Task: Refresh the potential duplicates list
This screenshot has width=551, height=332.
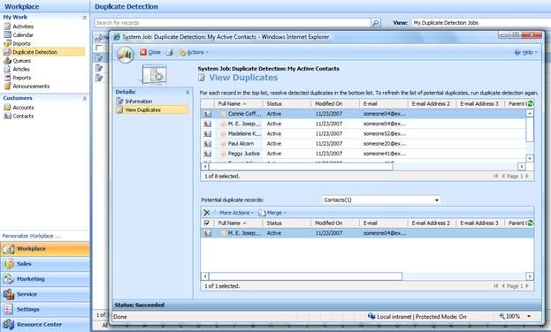Action: (x=531, y=223)
